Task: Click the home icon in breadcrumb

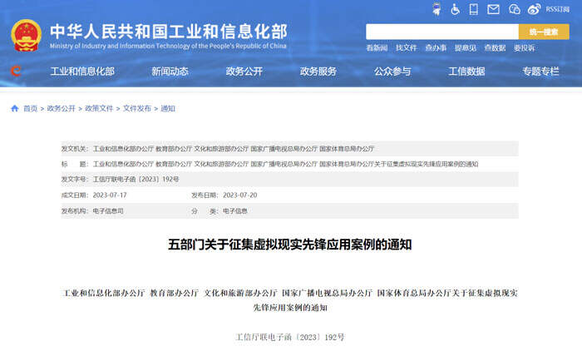Action: [14, 109]
